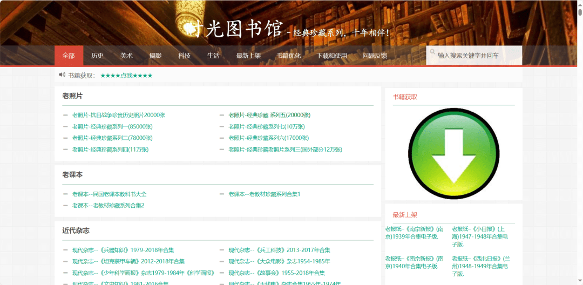The width and height of the screenshot is (583, 285).
Task: Click the speaker announcement icon
Action: coord(62,75)
